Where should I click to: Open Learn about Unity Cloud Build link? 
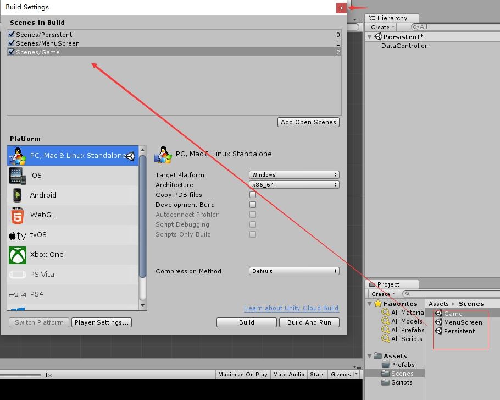click(x=291, y=308)
